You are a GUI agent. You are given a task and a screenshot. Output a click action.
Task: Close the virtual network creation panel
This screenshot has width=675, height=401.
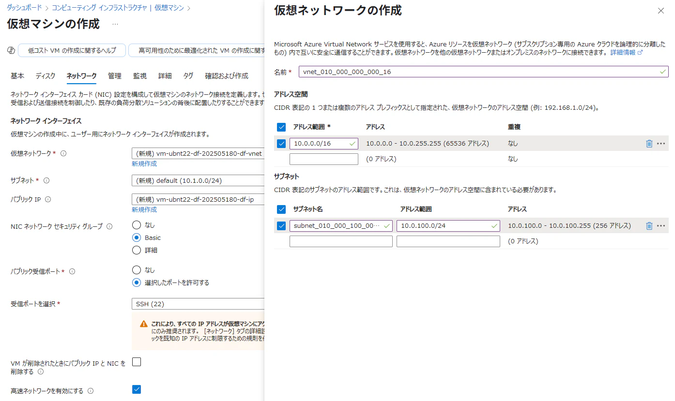(661, 11)
